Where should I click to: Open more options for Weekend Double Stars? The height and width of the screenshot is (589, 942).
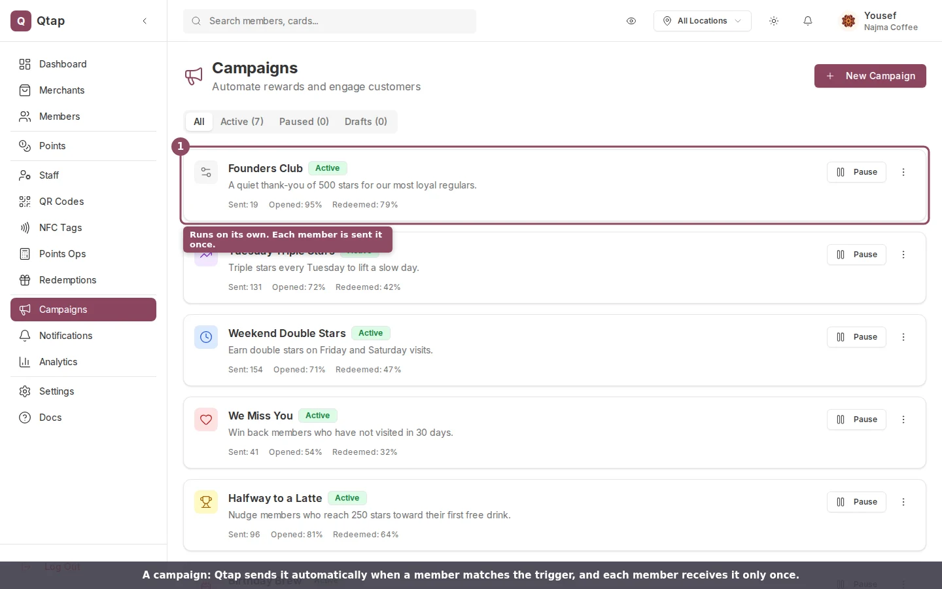tap(903, 337)
